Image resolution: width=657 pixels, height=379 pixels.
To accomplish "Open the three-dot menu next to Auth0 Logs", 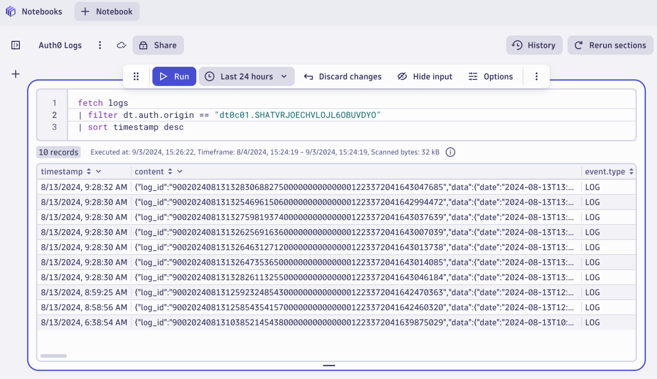I will point(100,45).
